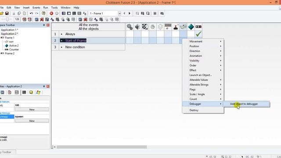Expand the Visibility submenu
This screenshot has width=281, height=158.
click(x=203, y=61)
